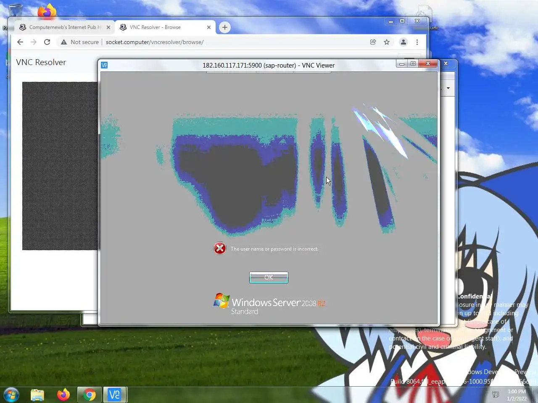Close the Computernewb's Internet Pub tab
This screenshot has width=538, height=403.
point(108,27)
